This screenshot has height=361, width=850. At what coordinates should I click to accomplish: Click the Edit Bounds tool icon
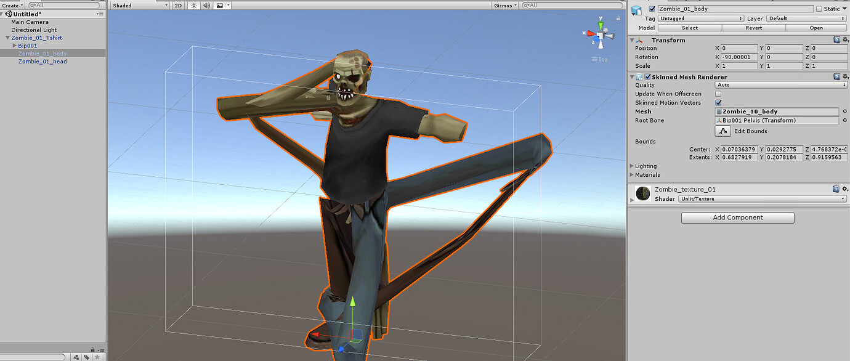point(722,131)
